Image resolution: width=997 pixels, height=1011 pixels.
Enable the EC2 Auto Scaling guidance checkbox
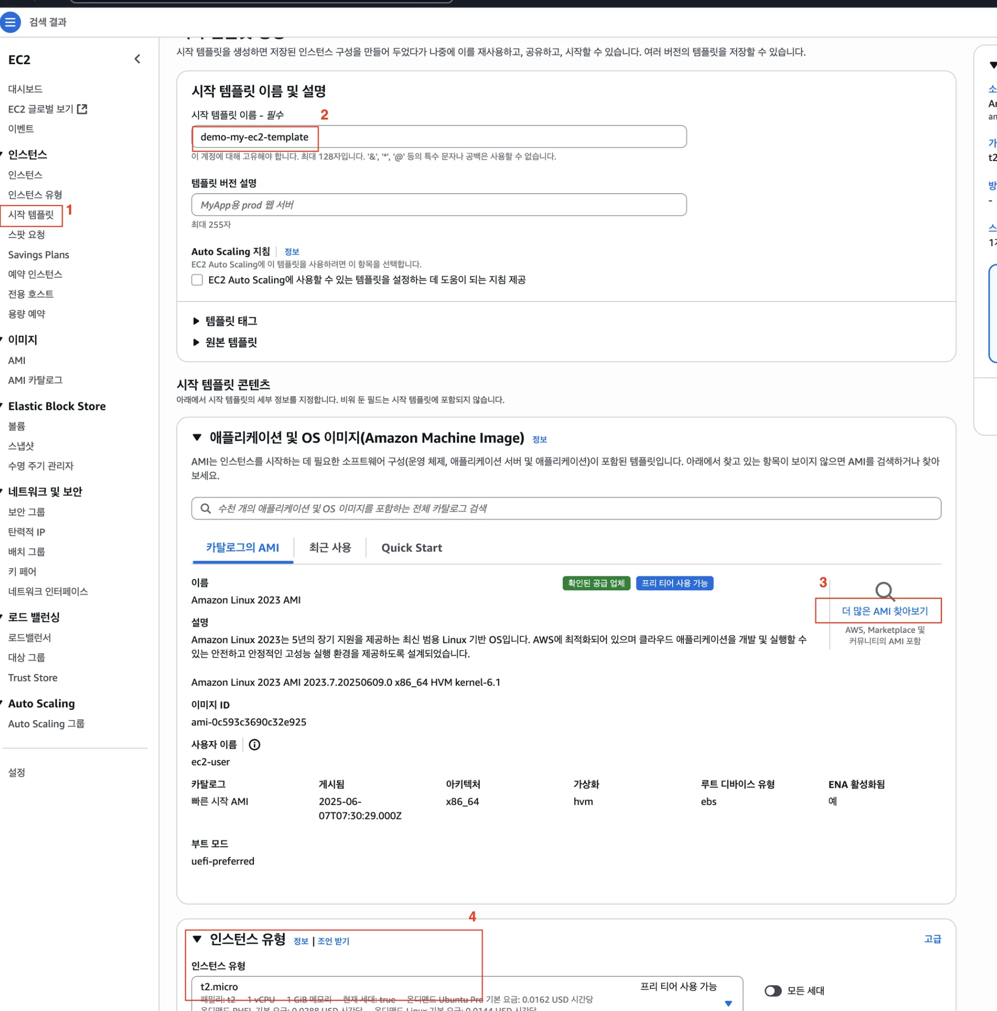tap(197, 280)
